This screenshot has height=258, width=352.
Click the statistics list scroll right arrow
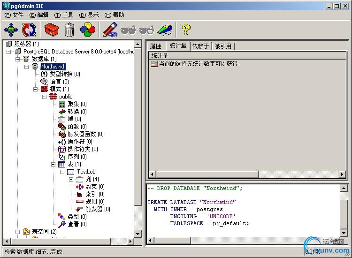[342, 175]
